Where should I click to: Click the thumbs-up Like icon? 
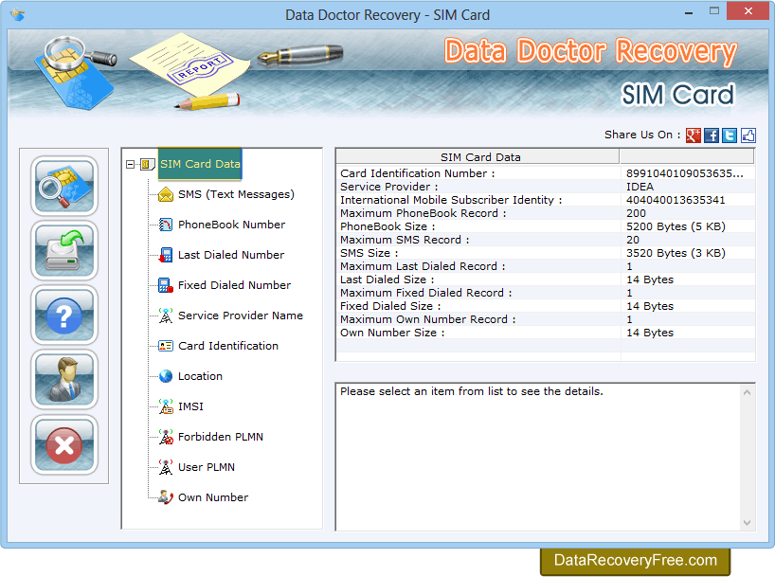coord(748,135)
